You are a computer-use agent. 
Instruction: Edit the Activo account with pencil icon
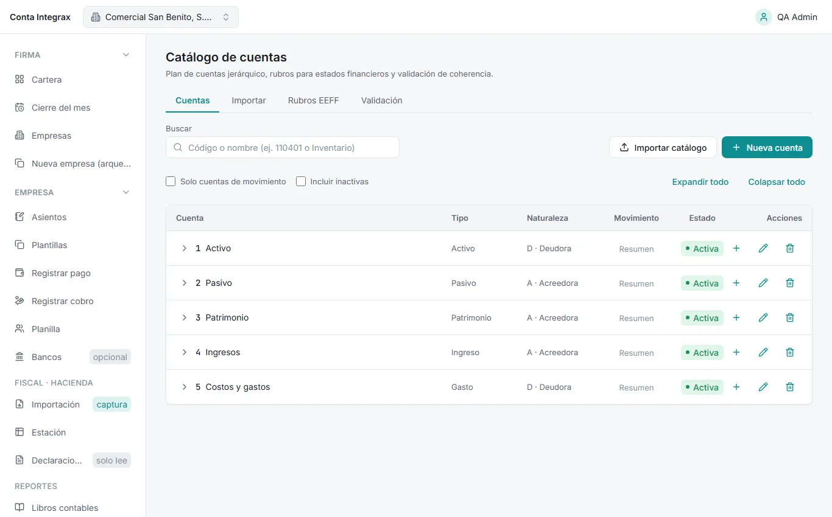click(763, 248)
